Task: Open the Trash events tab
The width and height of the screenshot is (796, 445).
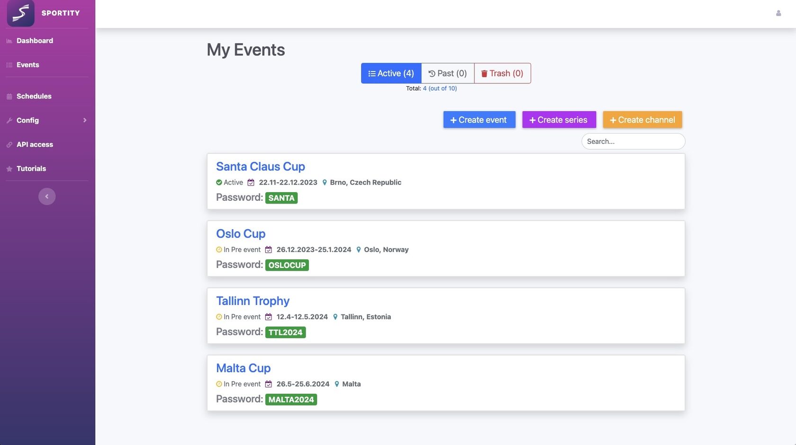Action: pos(502,73)
